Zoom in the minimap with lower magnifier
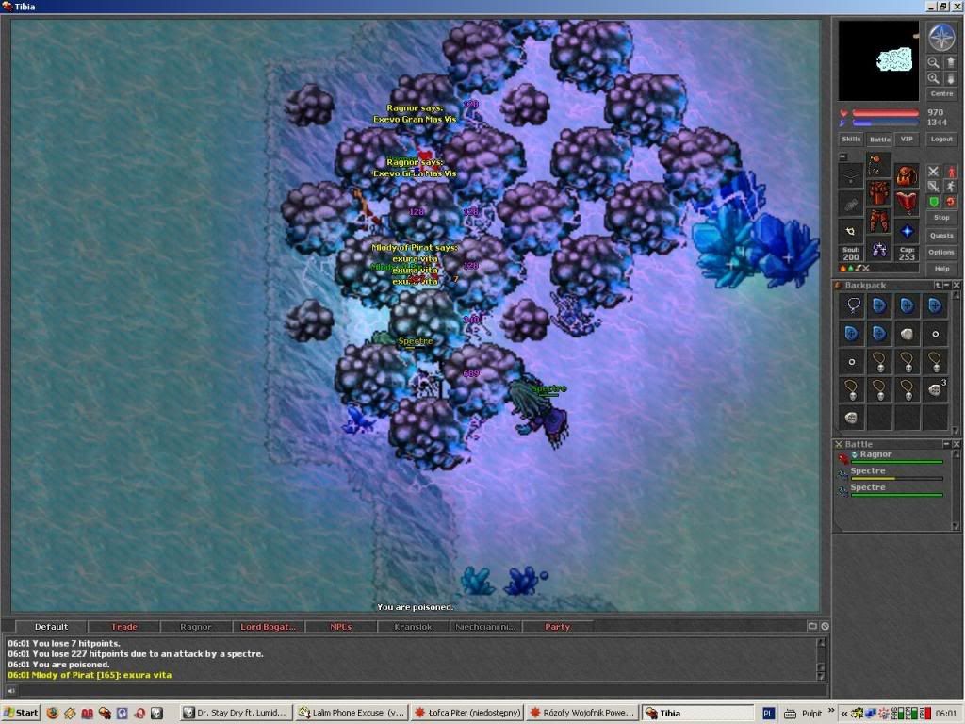The image size is (965, 724). tap(934, 79)
